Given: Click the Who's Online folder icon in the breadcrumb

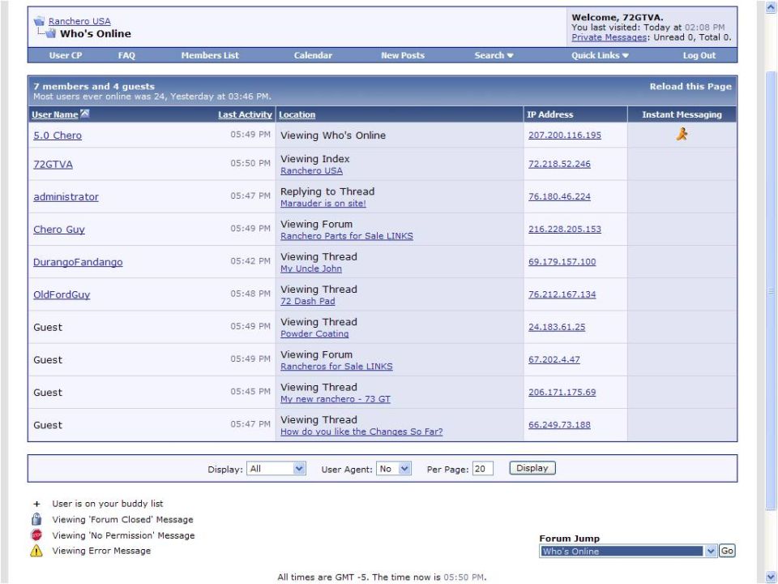Looking at the screenshot, I should tap(50, 34).
